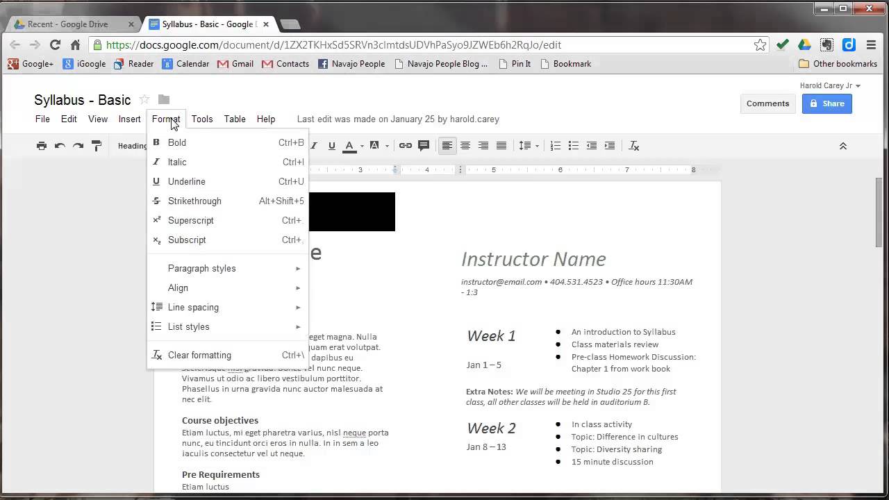The image size is (889, 500).
Task: Toggle center align in toolbar
Action: tap(465, 146)
